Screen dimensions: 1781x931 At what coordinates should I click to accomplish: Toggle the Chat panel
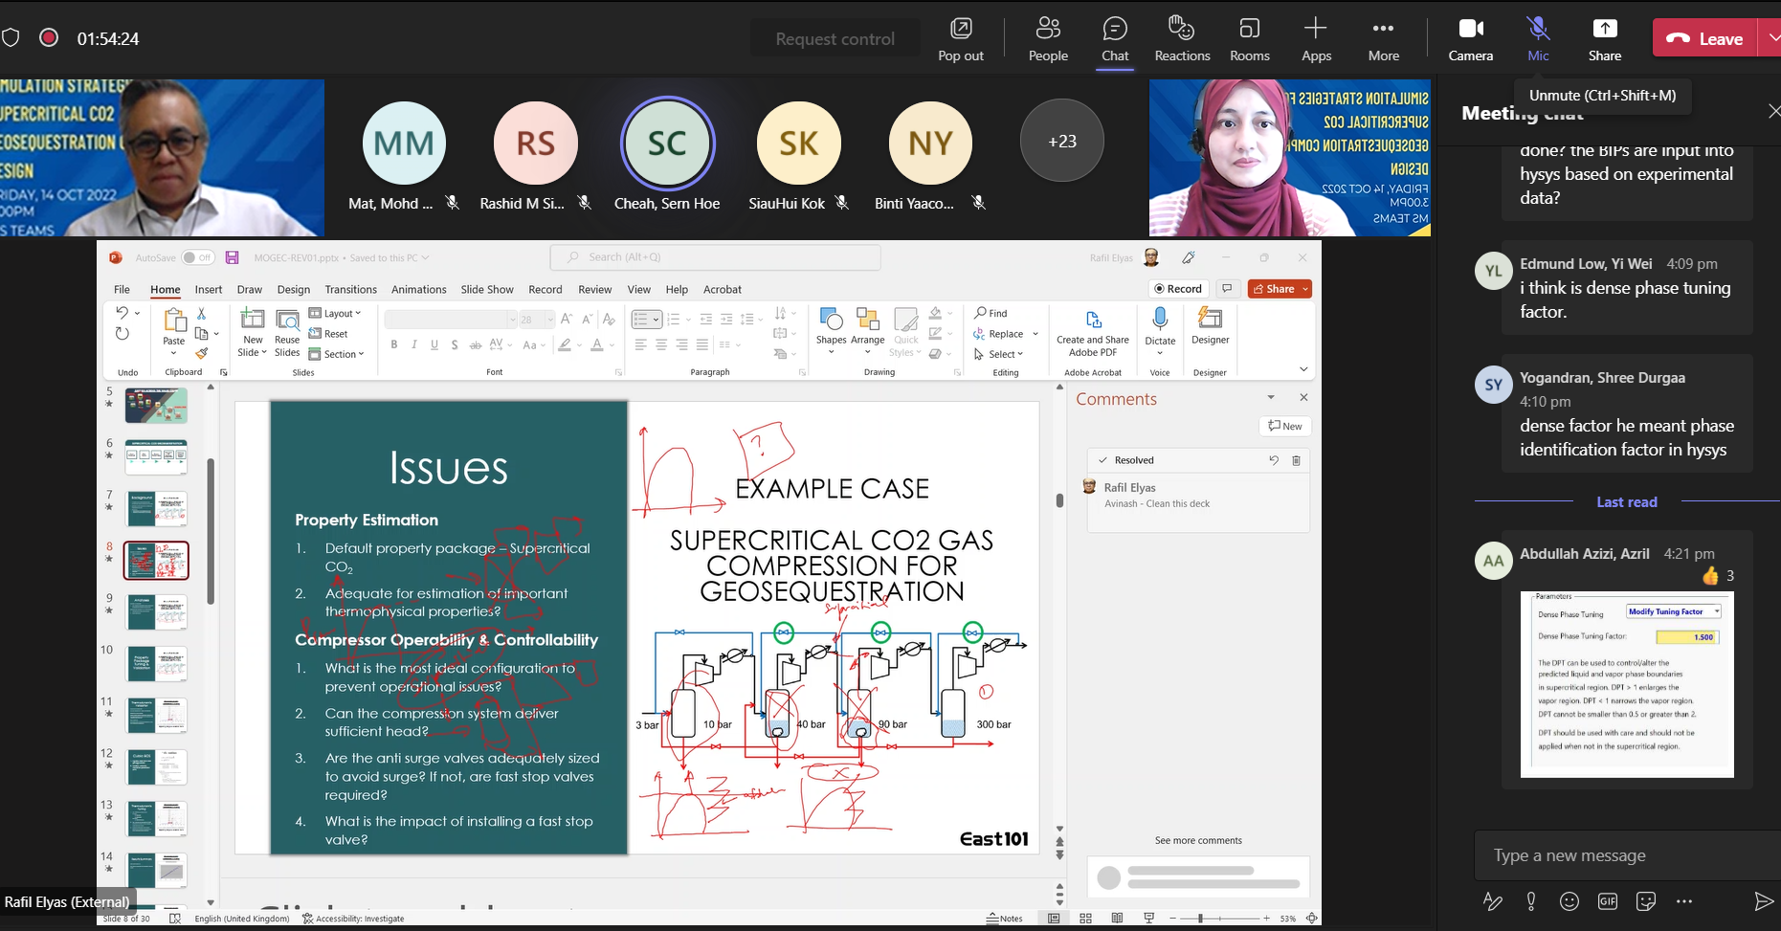pyautogui.click(x=1115, y=39)
